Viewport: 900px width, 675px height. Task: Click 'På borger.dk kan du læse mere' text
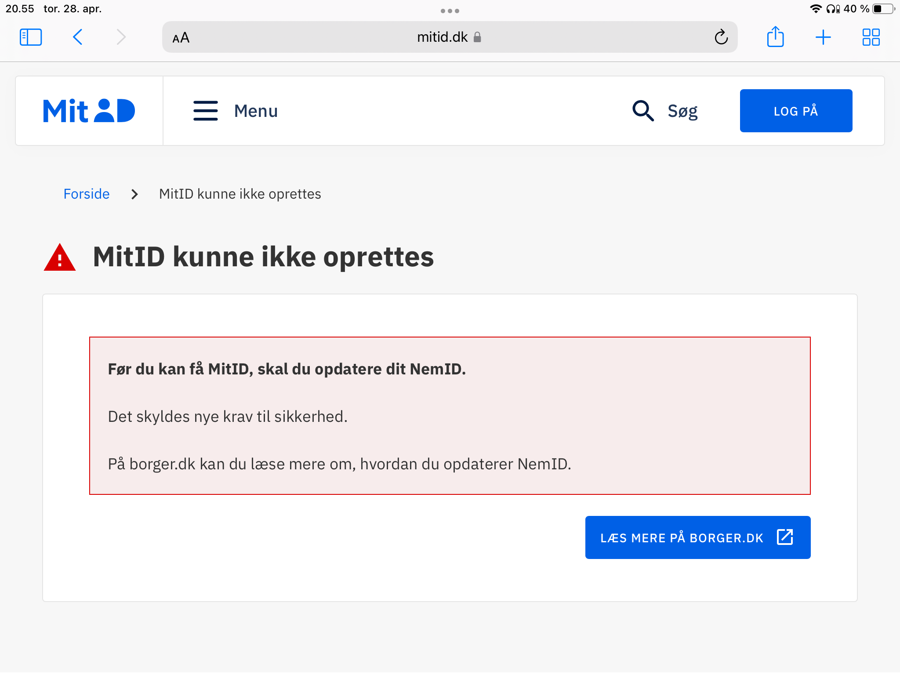tap(339, 464)
